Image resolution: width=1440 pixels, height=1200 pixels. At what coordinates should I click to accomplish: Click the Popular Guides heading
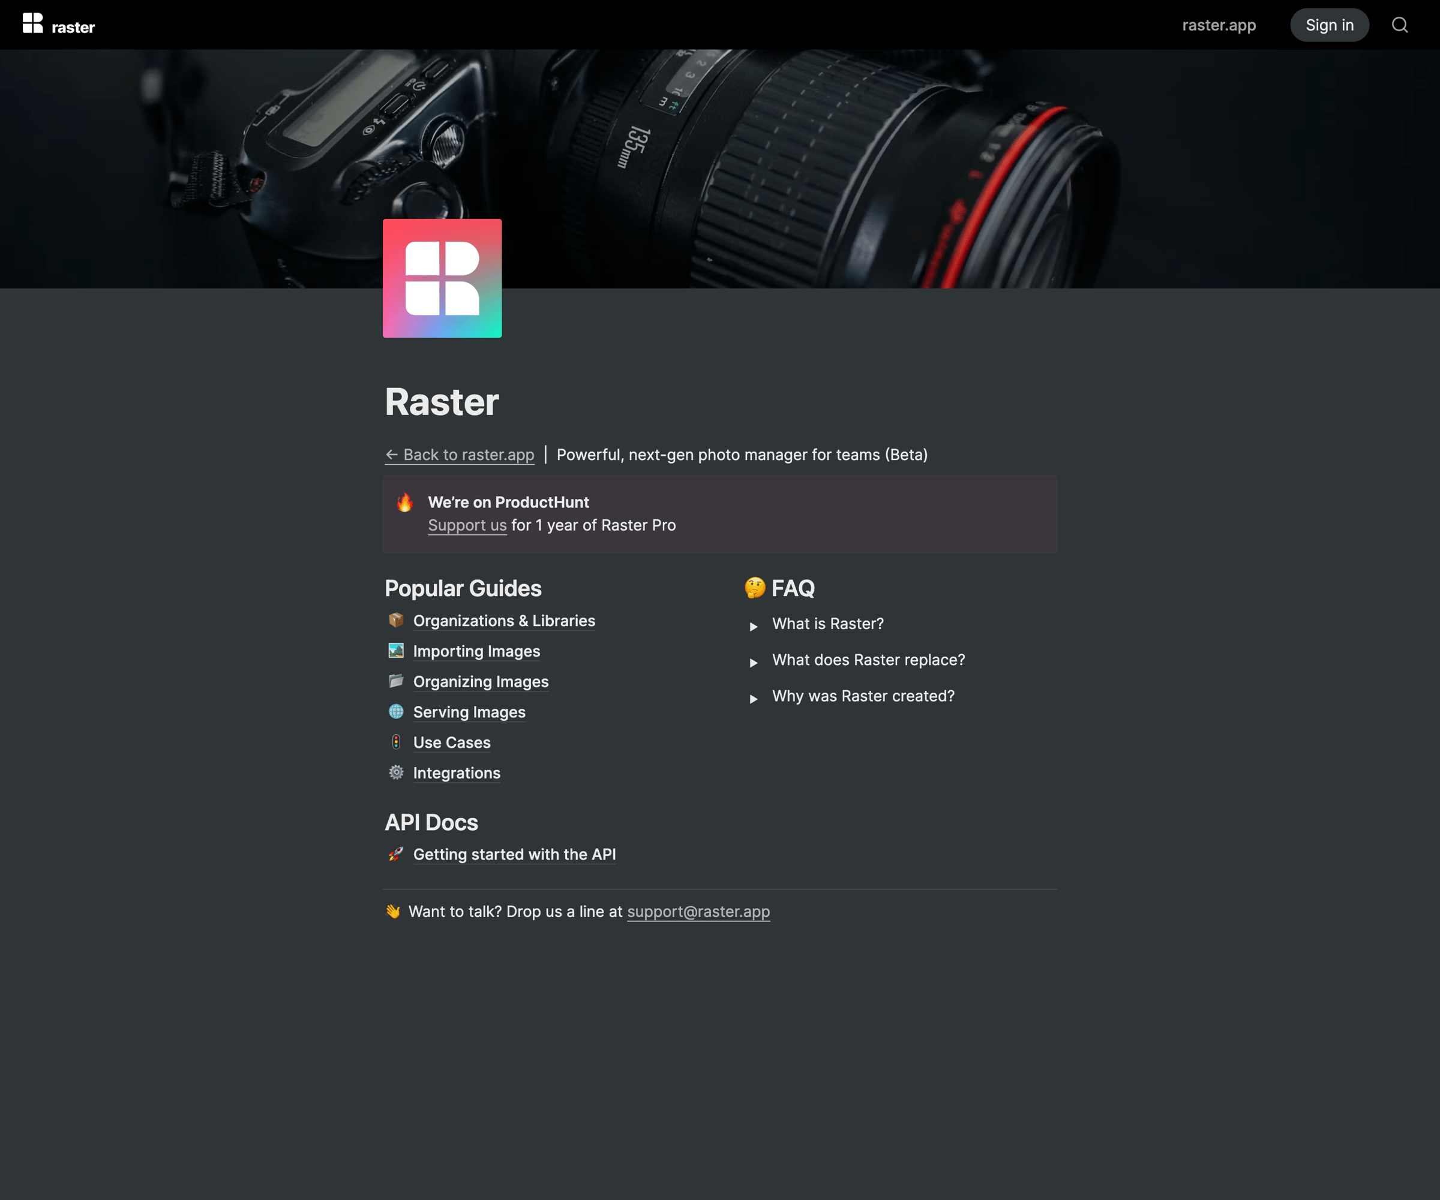(x=463, y=589)
